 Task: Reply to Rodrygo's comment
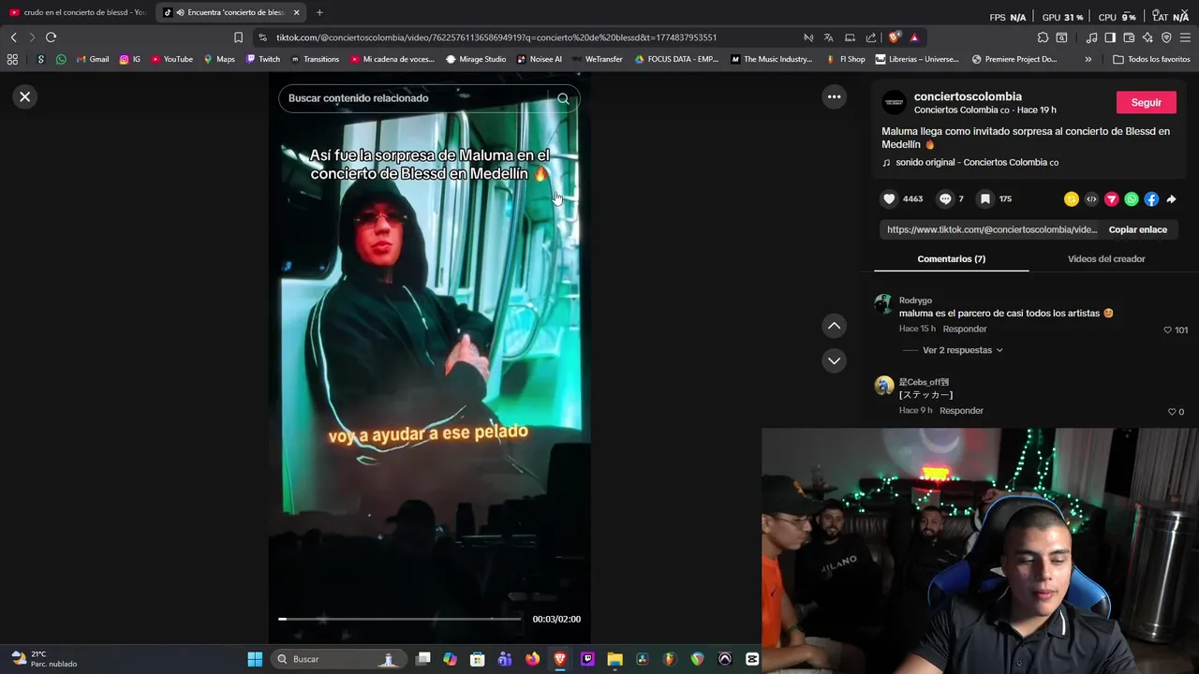click(x=965, y=329)
